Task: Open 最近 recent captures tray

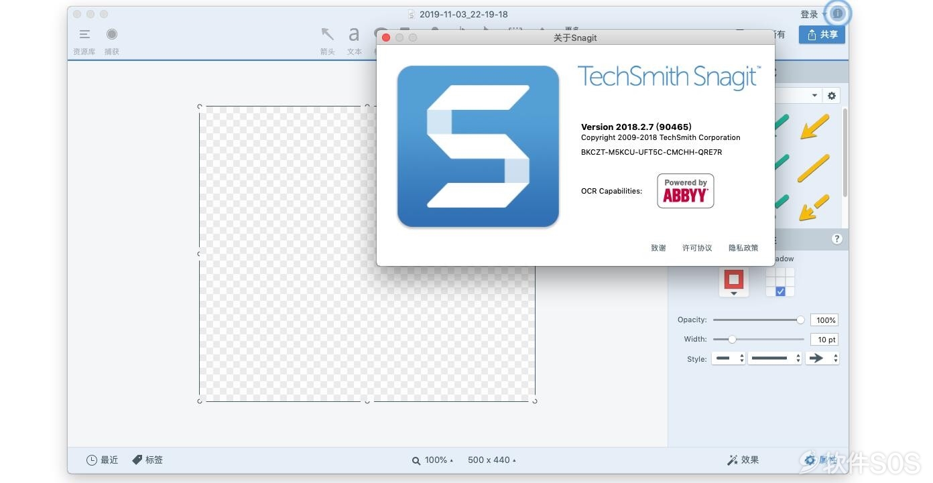Action: coord(103,460)
